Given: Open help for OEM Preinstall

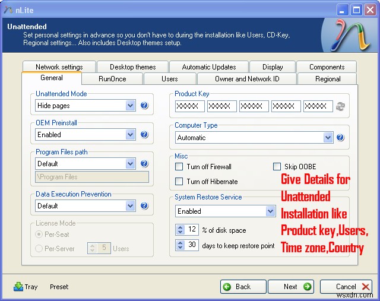Looking at the screenshot, I should pos(144,135).
